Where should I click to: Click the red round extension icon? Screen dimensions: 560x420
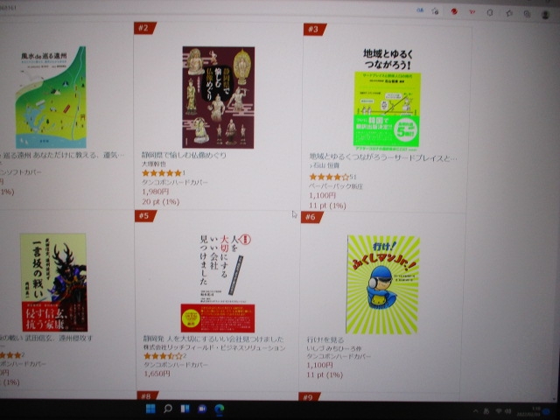click(x=454, y=11)
